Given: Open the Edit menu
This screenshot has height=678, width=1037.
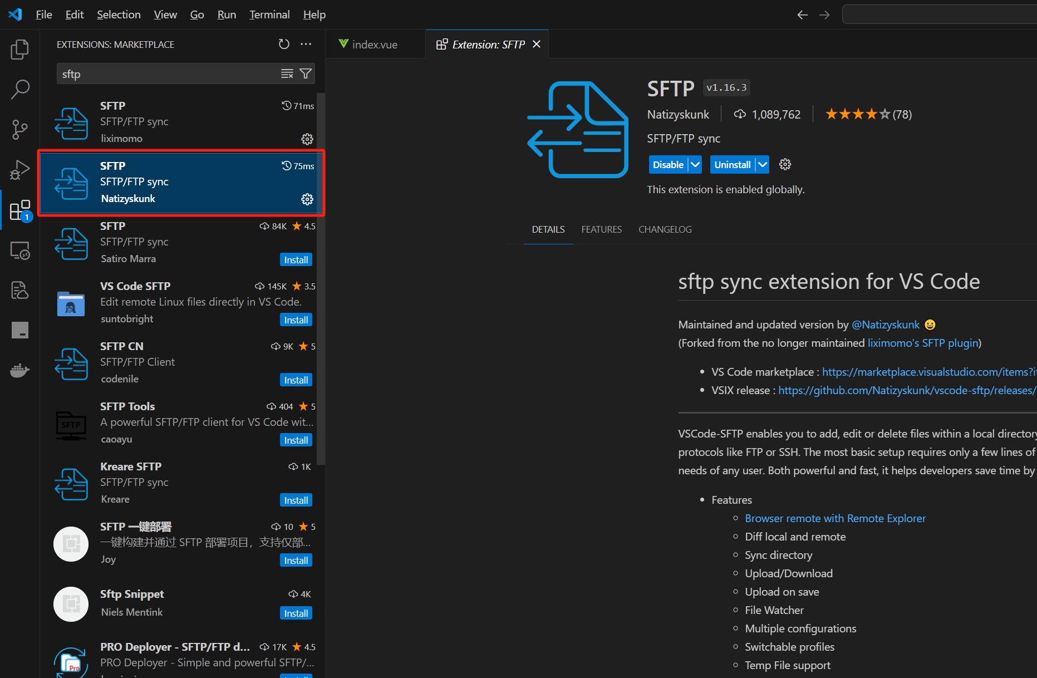Looking at the screenshot, I should point(75,14).
